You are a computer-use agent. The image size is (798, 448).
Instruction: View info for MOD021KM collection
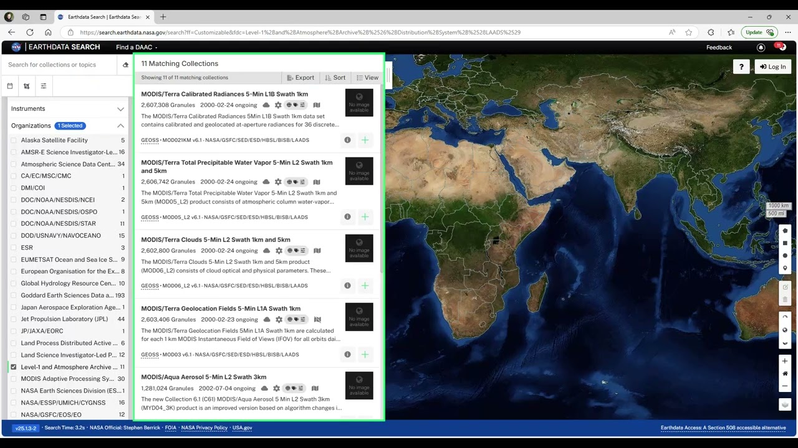tap(347, 140)
